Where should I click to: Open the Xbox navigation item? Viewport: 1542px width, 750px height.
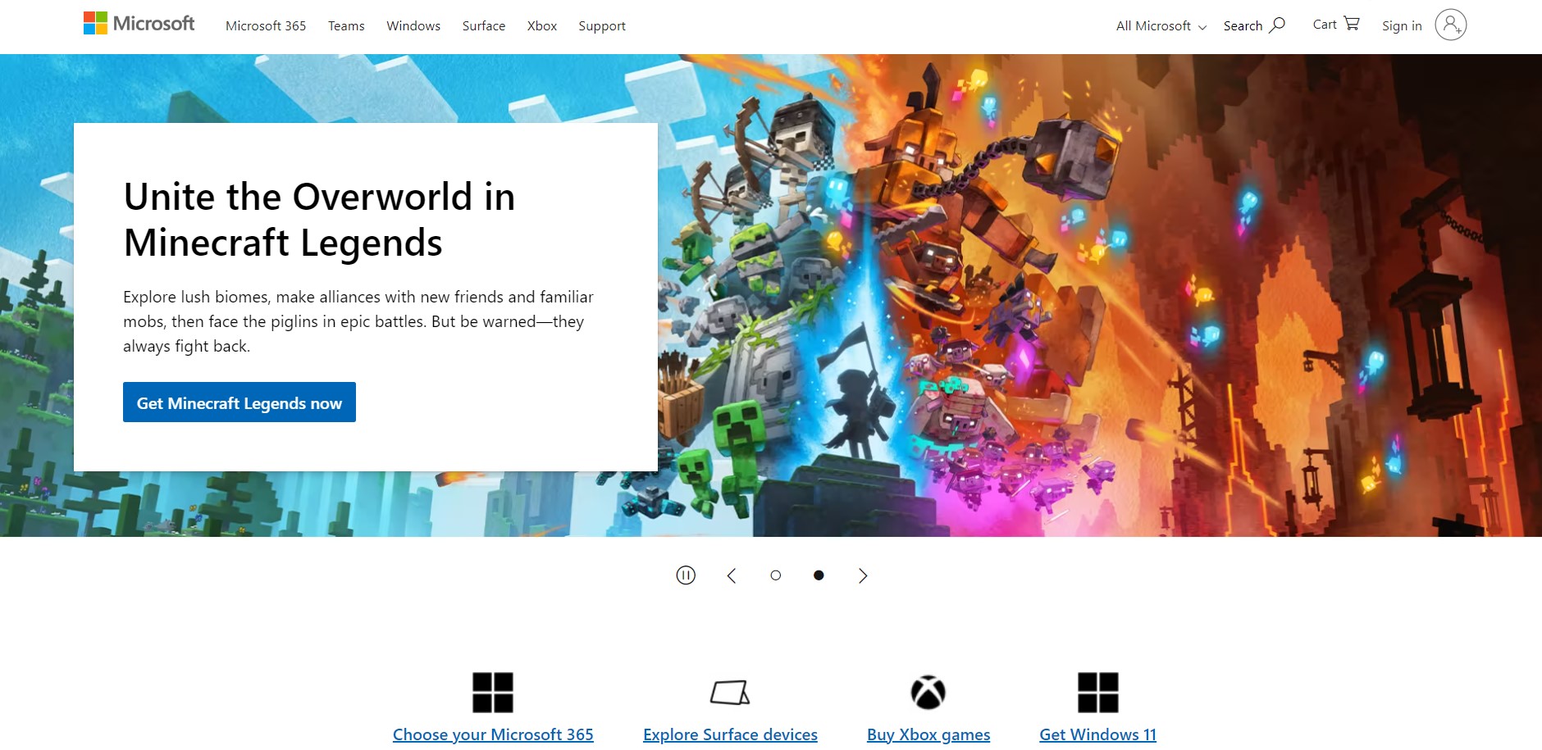point(541,26)
